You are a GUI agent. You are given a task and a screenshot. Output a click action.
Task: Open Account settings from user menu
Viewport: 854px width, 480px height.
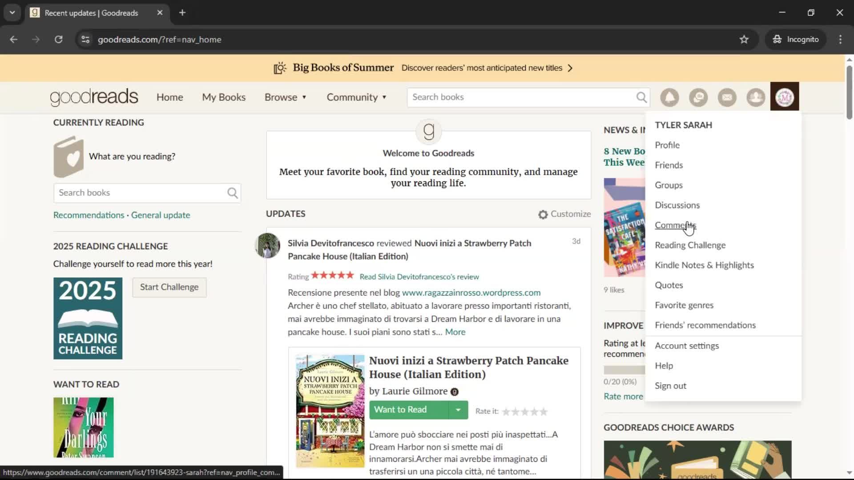(x=687, y=346)
